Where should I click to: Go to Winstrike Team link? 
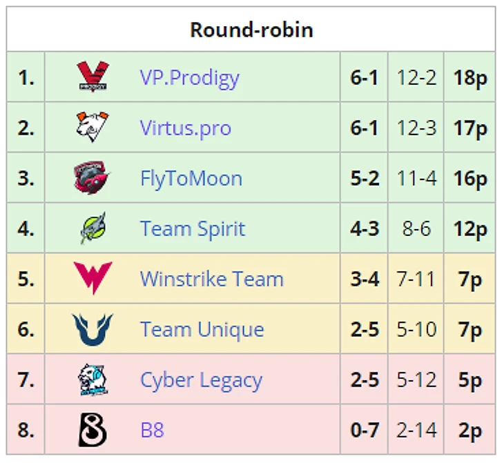point(211,279)
